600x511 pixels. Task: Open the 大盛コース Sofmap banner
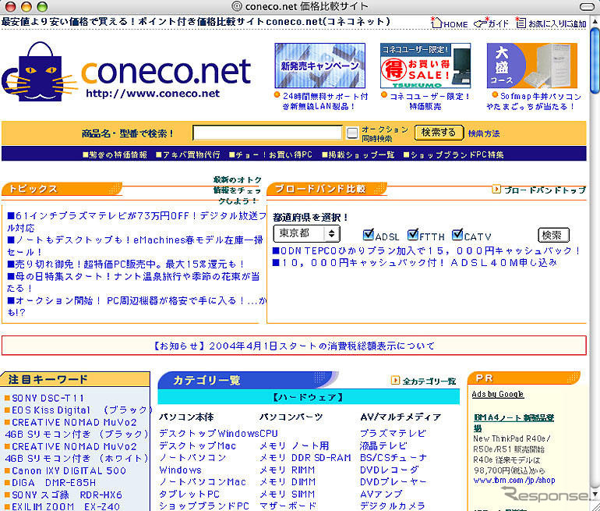click(x=533, y=66)
